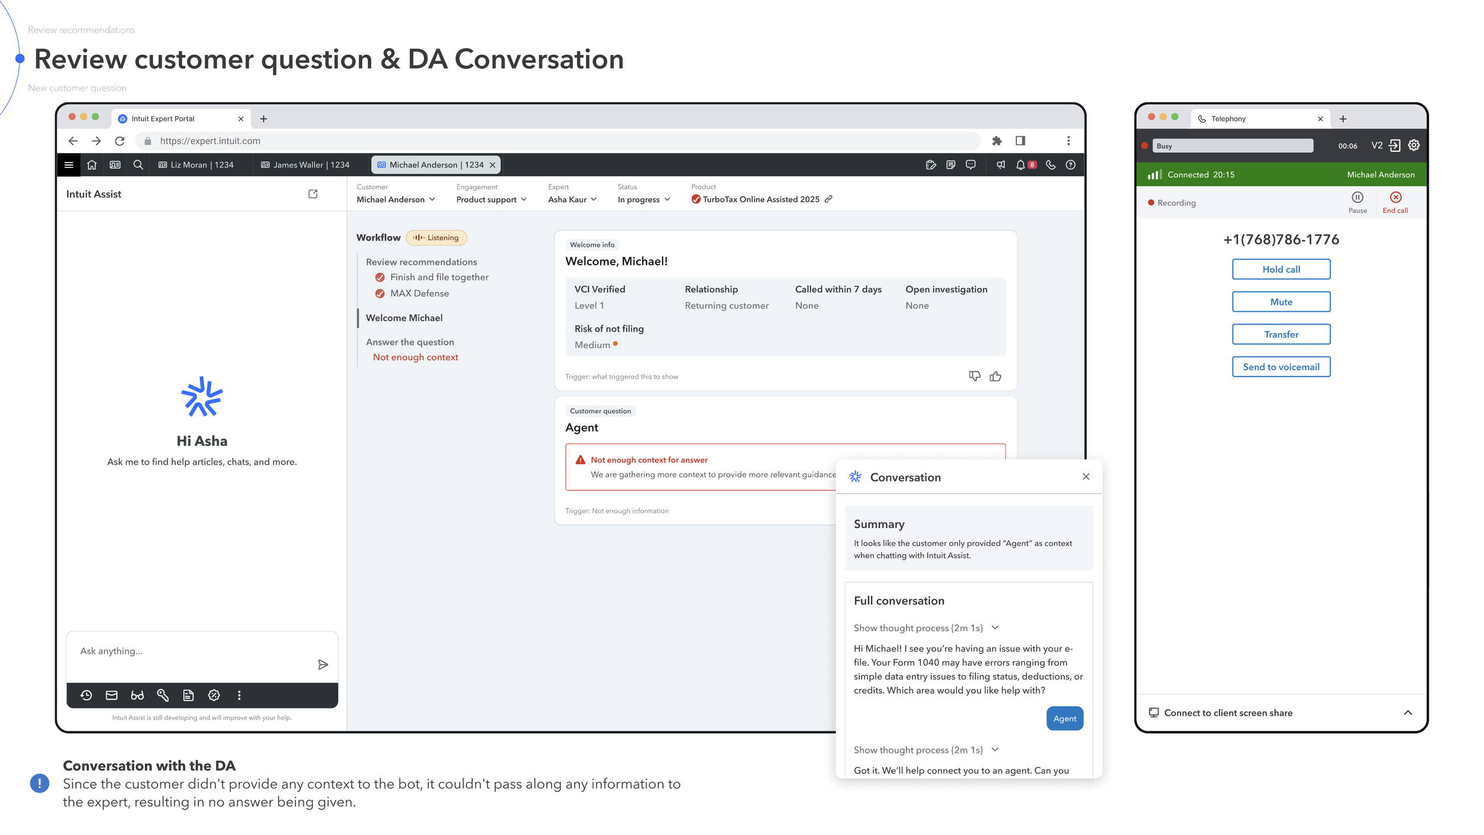Close the Michael Anderson tab
This screenshot has height=835, width=1484.
tap(492, 165)
